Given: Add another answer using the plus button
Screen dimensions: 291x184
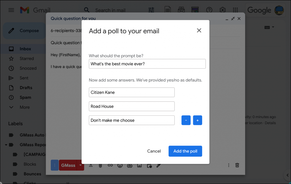Looking at the screenshot, I should (198, 120).
